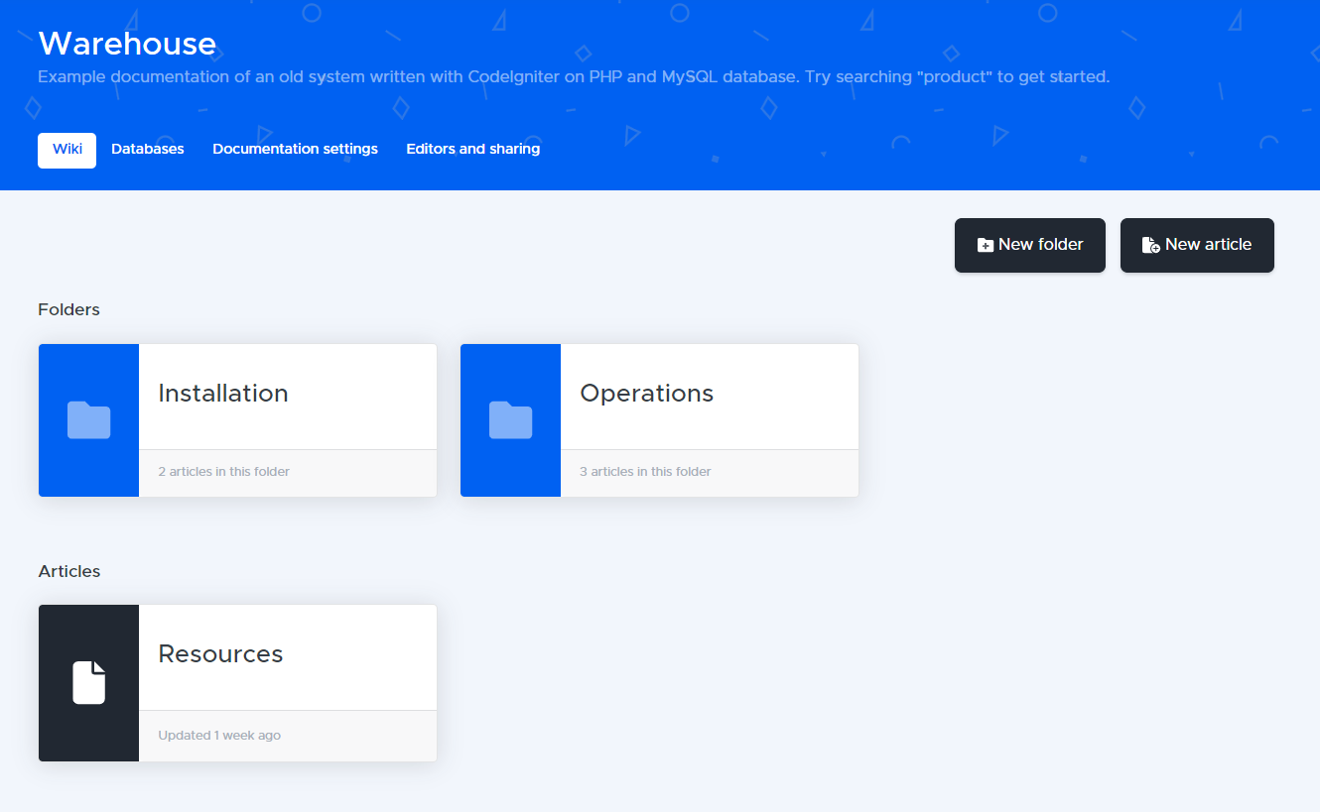Click the "Updated 1 week ago" footer

pos(219,736)
